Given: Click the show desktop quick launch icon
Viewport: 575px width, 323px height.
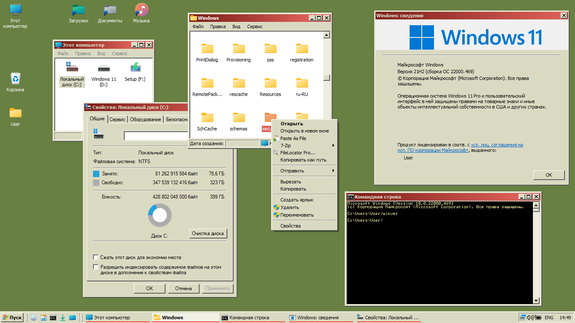Looking at the screenshot, I should click(72, 318).
